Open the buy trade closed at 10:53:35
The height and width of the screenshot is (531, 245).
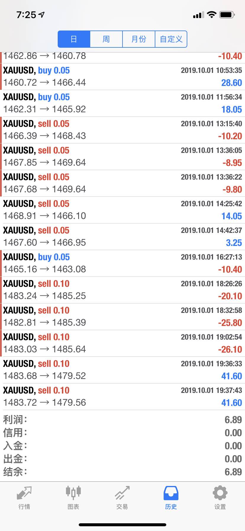tap(122, 77)
